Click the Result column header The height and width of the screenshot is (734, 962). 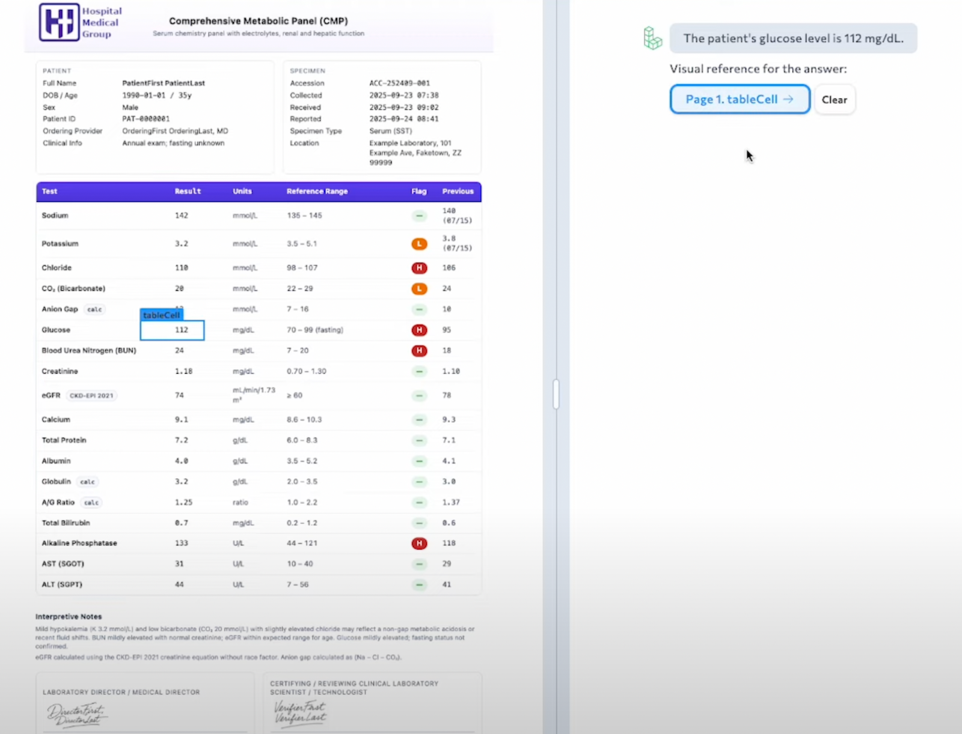point(188,192)
